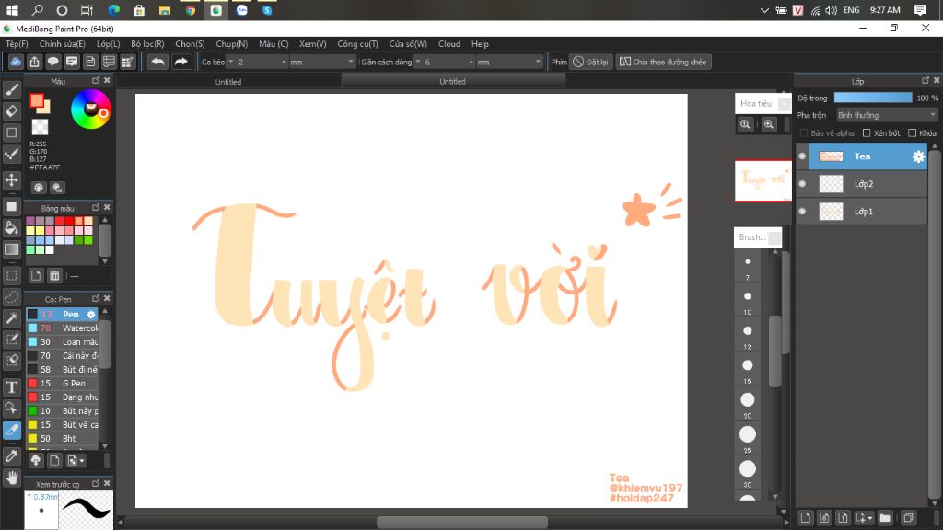The width and height of the screenshot is (943, 530).
Task: Click the Windows Start button
Action: 12,10
